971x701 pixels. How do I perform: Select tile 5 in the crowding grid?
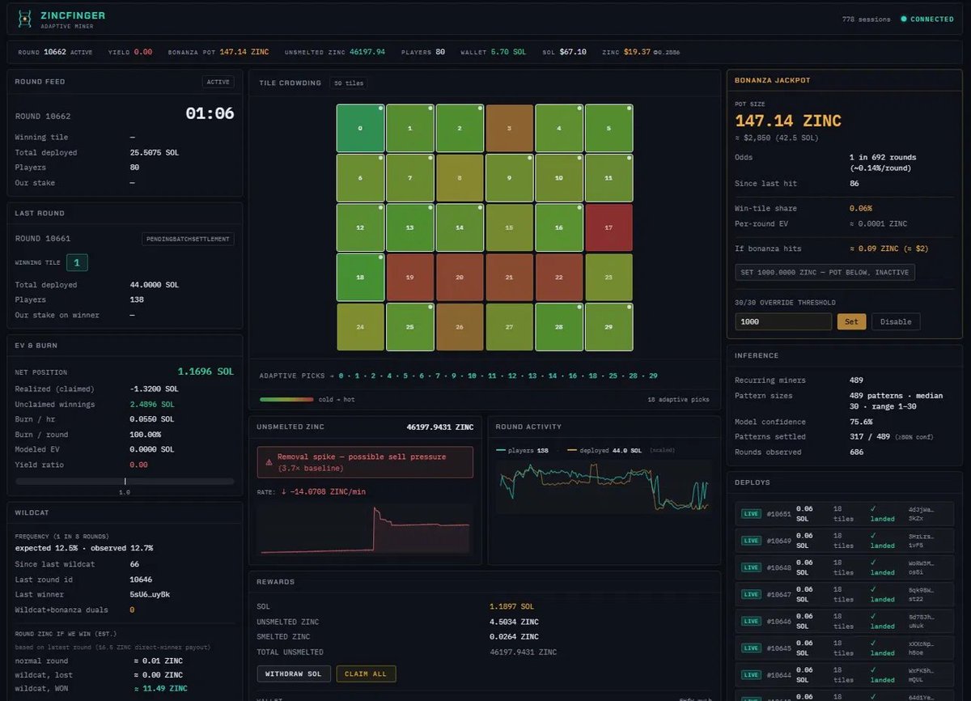[608, 128]
